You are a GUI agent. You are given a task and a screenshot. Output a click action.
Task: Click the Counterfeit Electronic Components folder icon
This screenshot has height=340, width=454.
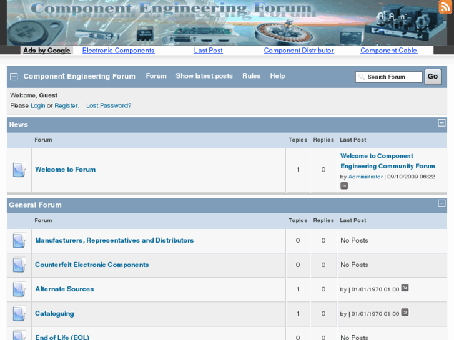pos(19,265)
